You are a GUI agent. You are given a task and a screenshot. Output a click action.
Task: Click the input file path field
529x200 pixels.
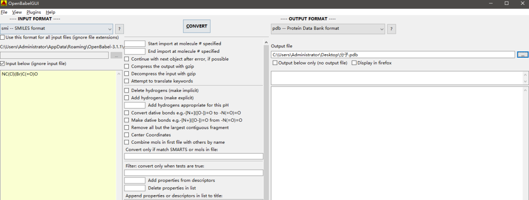pyautogui.click(x=55, y=55)
